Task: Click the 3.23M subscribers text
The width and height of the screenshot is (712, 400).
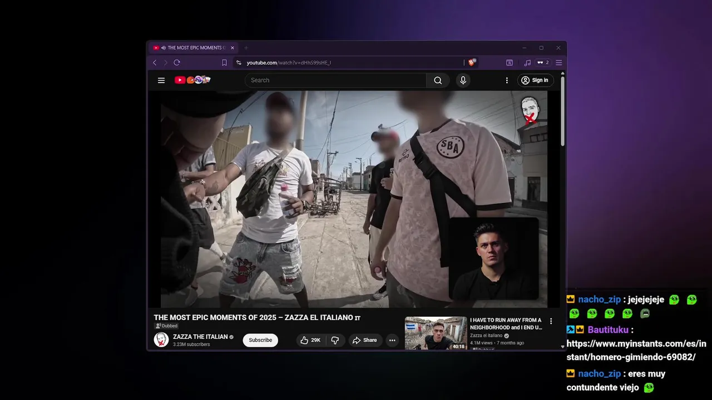Action: pyautogui.click(x=191, y=344)
